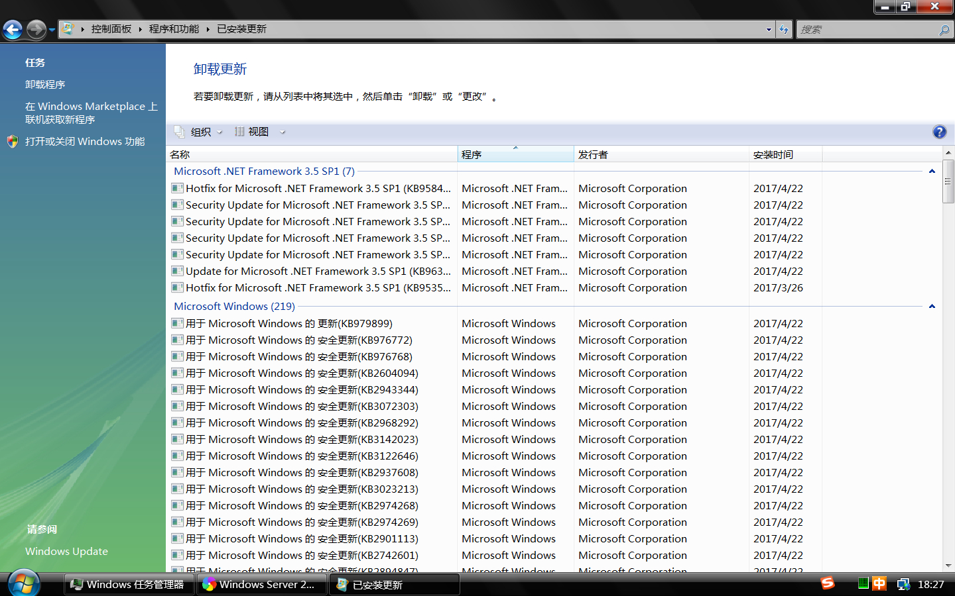The height and width of the screenshot is (596, 955).
Task: Sort by the 名称 column header
Action: click(312, 154)
